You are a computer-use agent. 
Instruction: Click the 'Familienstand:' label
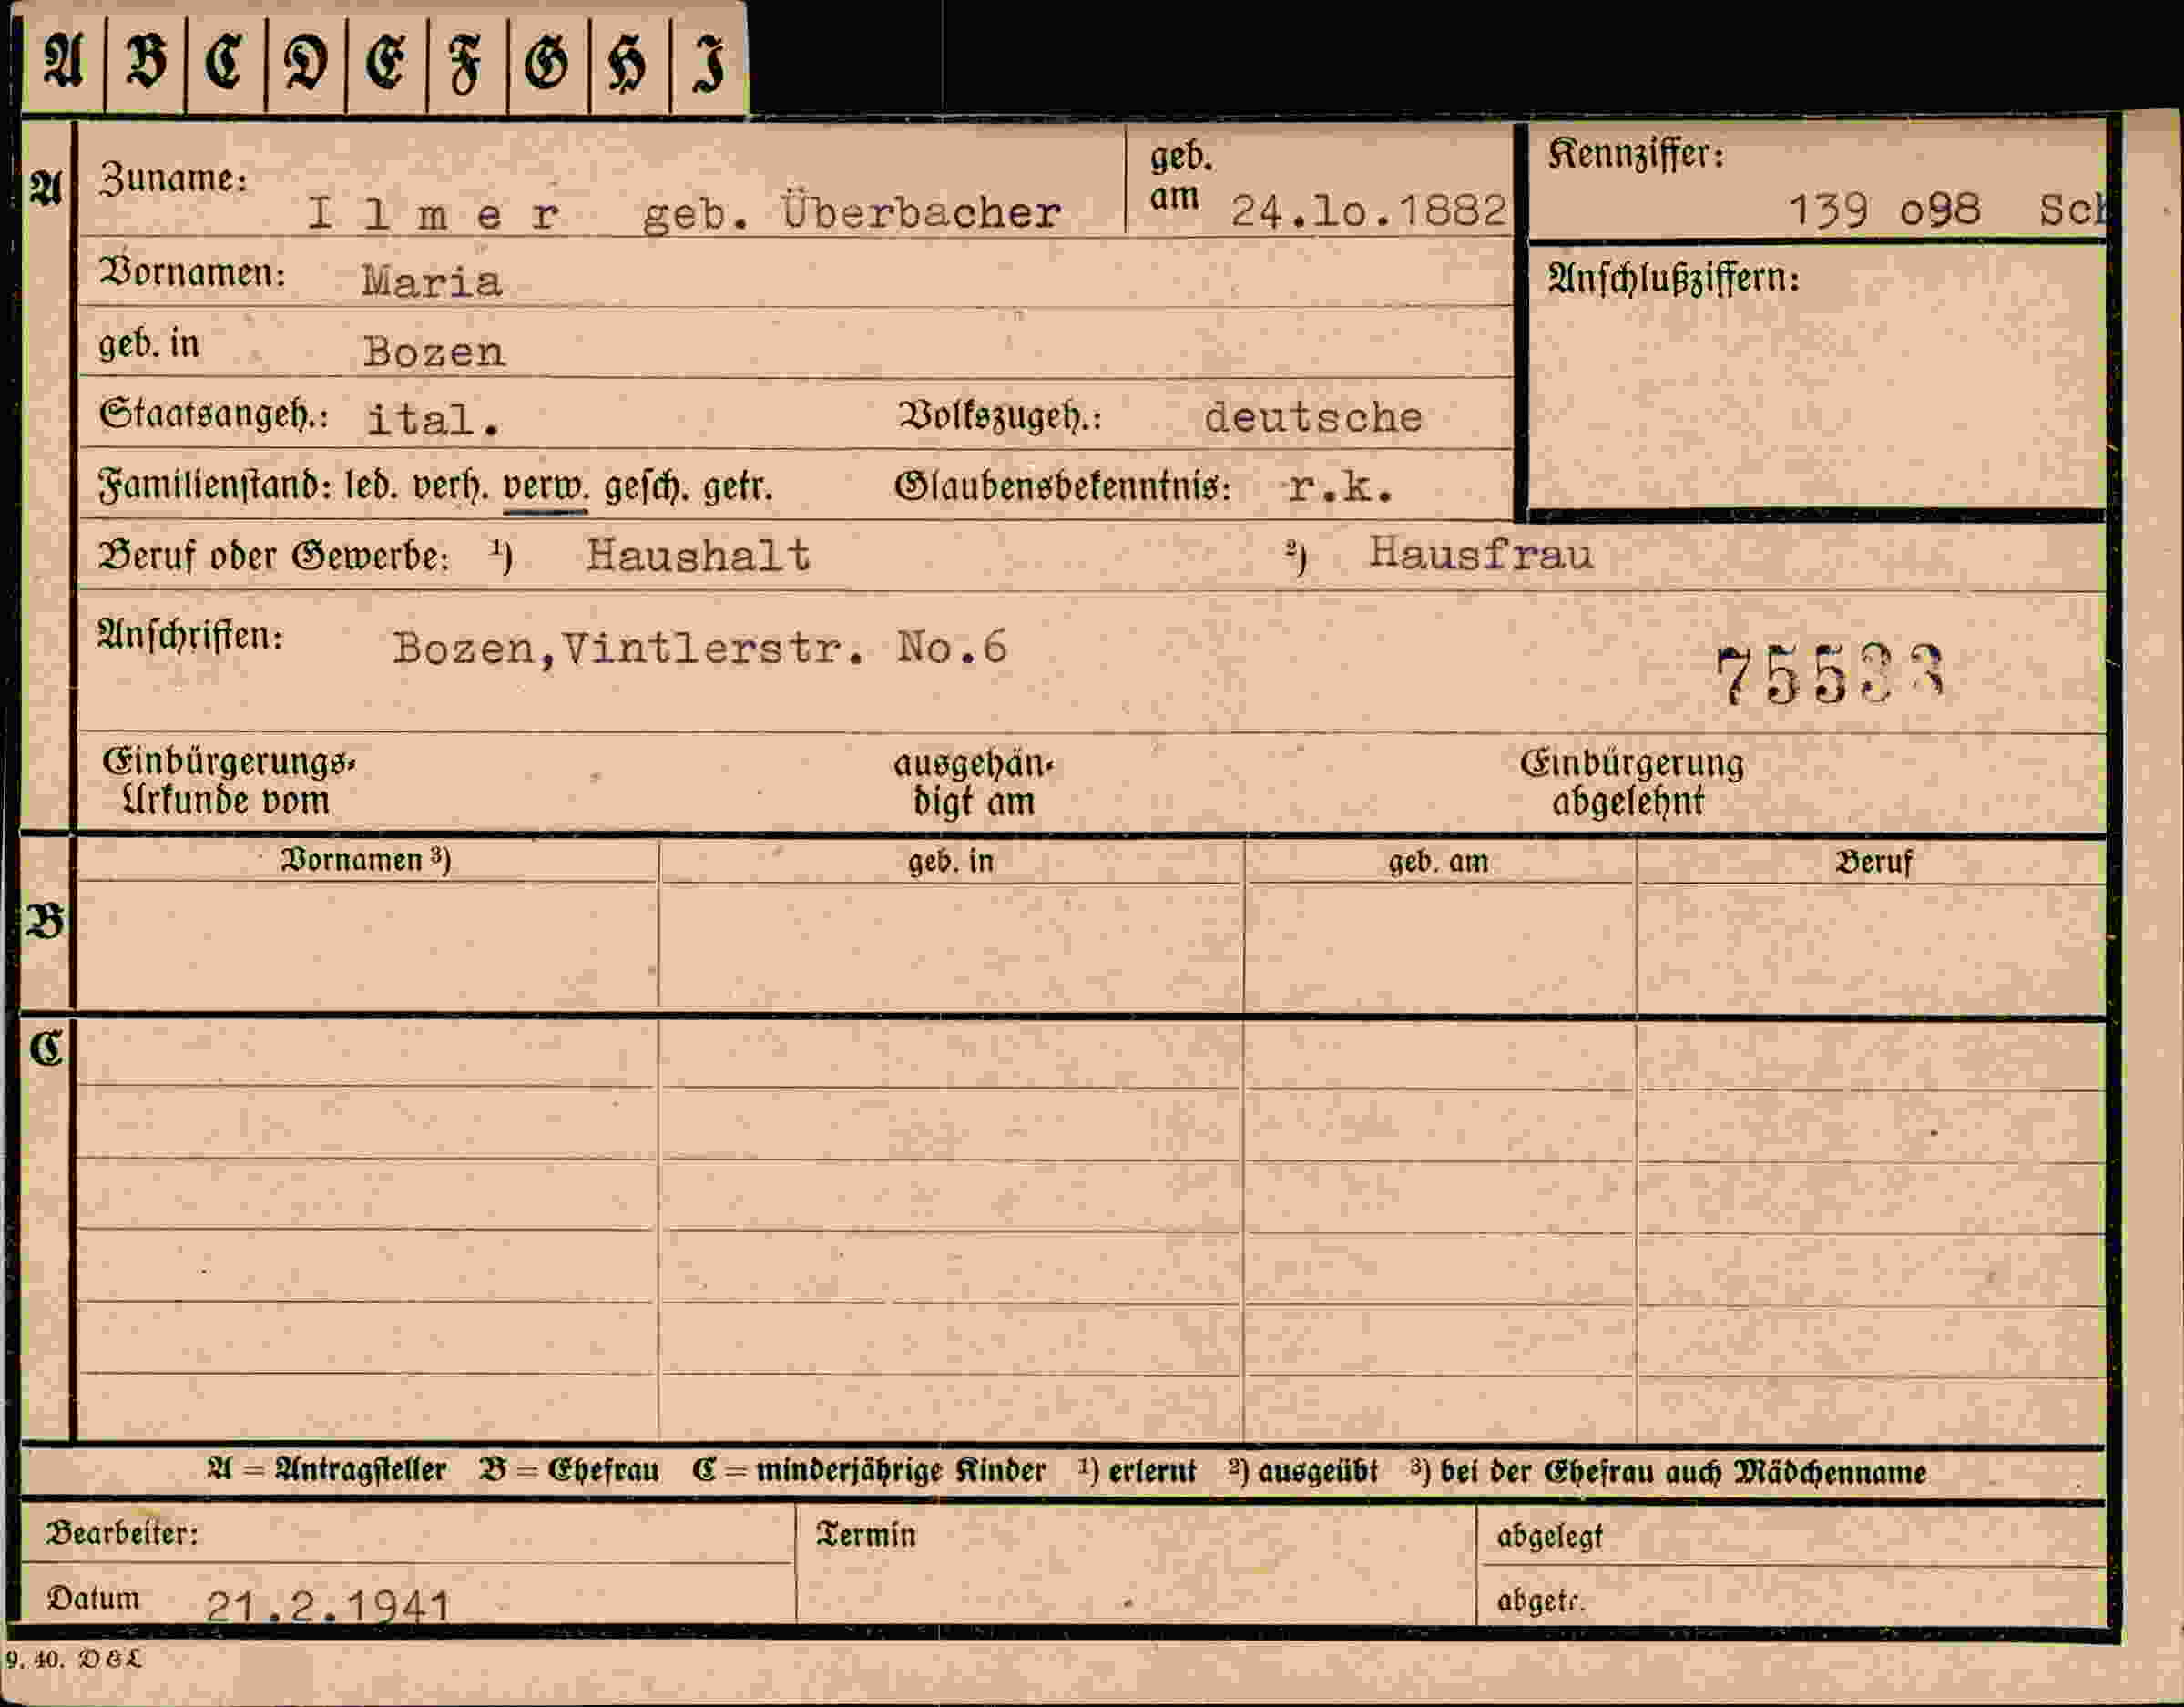point(215,487)
